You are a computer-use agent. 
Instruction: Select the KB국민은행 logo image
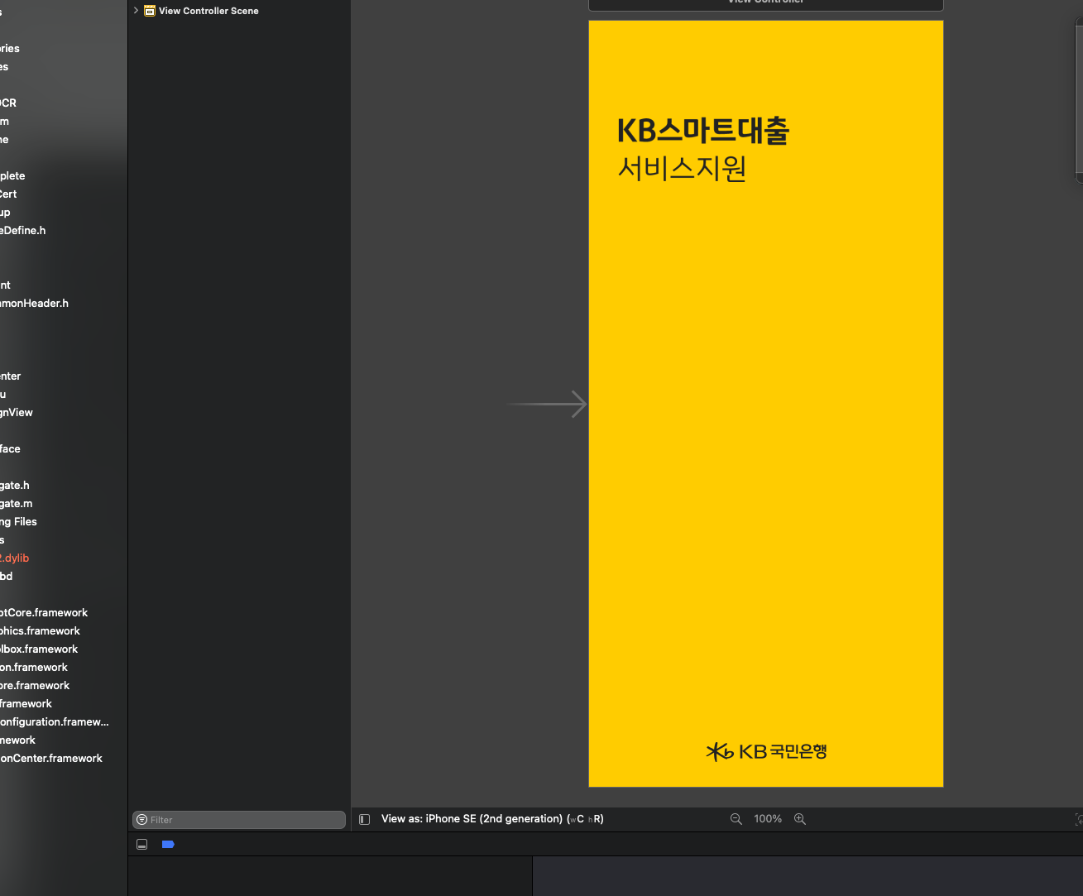(766, 751)
